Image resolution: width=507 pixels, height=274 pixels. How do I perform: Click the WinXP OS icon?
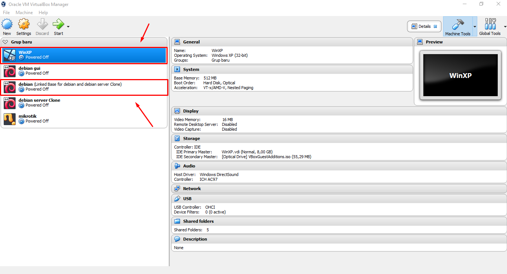point(10,55)
